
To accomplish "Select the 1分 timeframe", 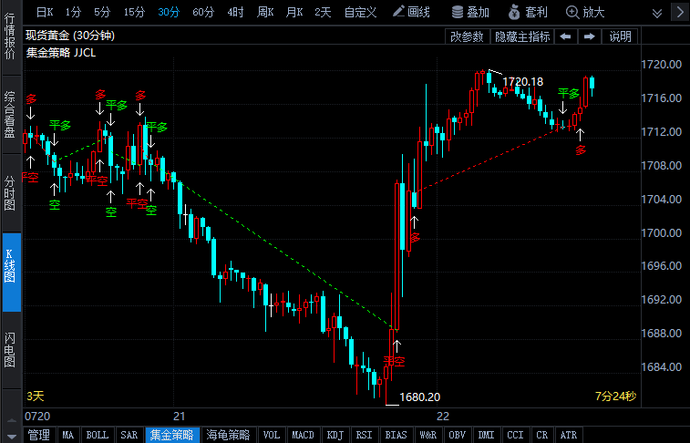I will point(74,13).
